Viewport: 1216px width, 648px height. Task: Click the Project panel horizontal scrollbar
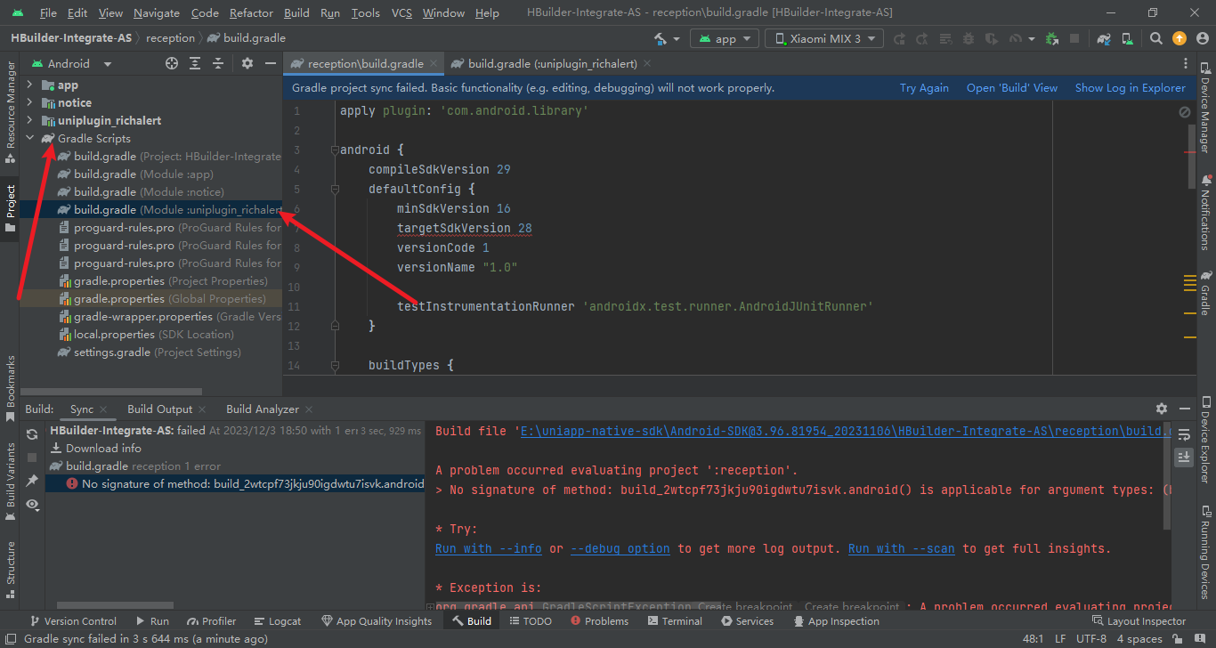111,391
